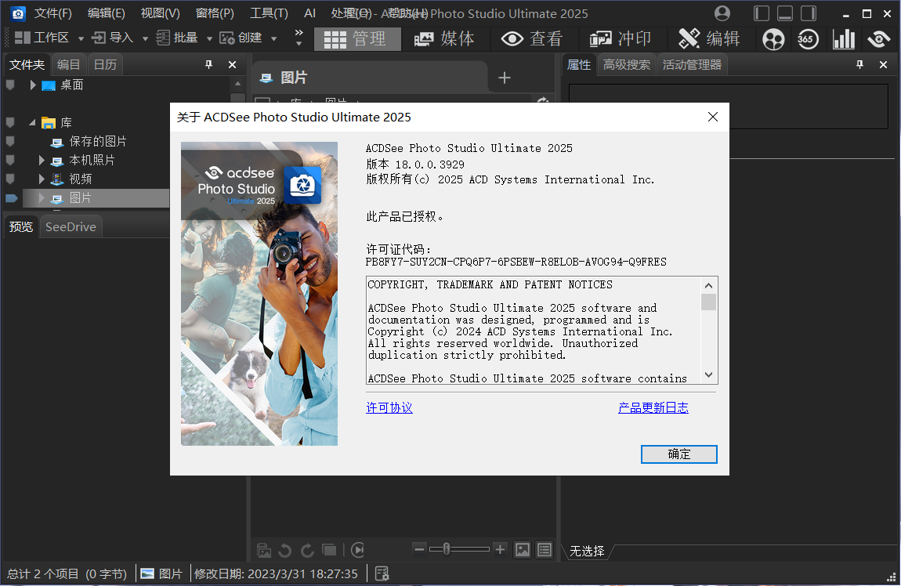Pin the properties pane

(859, 65)
